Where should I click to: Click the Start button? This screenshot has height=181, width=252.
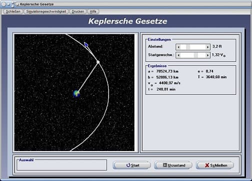[x=132, y=165]
